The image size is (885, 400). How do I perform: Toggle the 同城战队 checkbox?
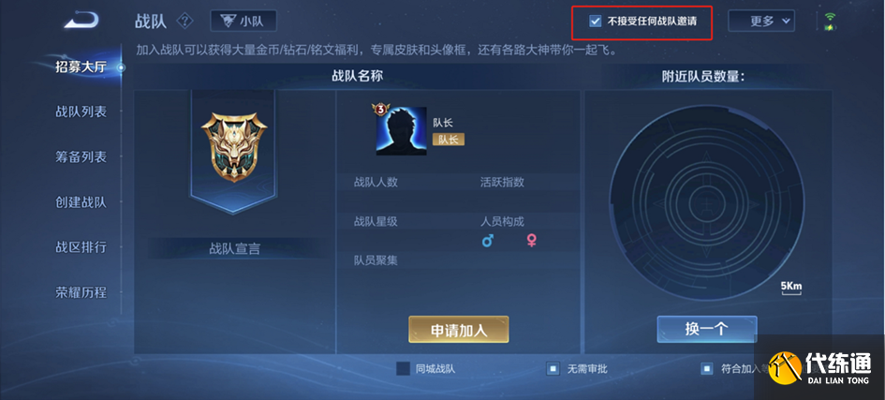click(403, 369)
